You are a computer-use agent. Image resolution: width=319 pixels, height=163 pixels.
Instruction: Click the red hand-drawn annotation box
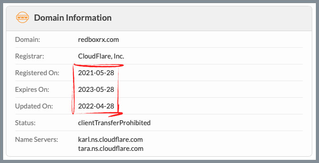click(x=97, y=90)
